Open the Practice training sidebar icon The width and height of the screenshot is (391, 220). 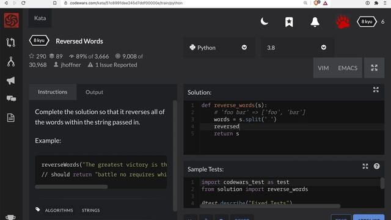tap(11, 42)
